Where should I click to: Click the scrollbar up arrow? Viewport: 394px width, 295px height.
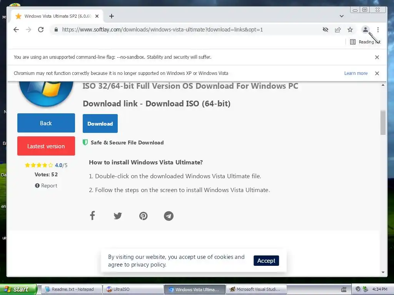(383, 85)
